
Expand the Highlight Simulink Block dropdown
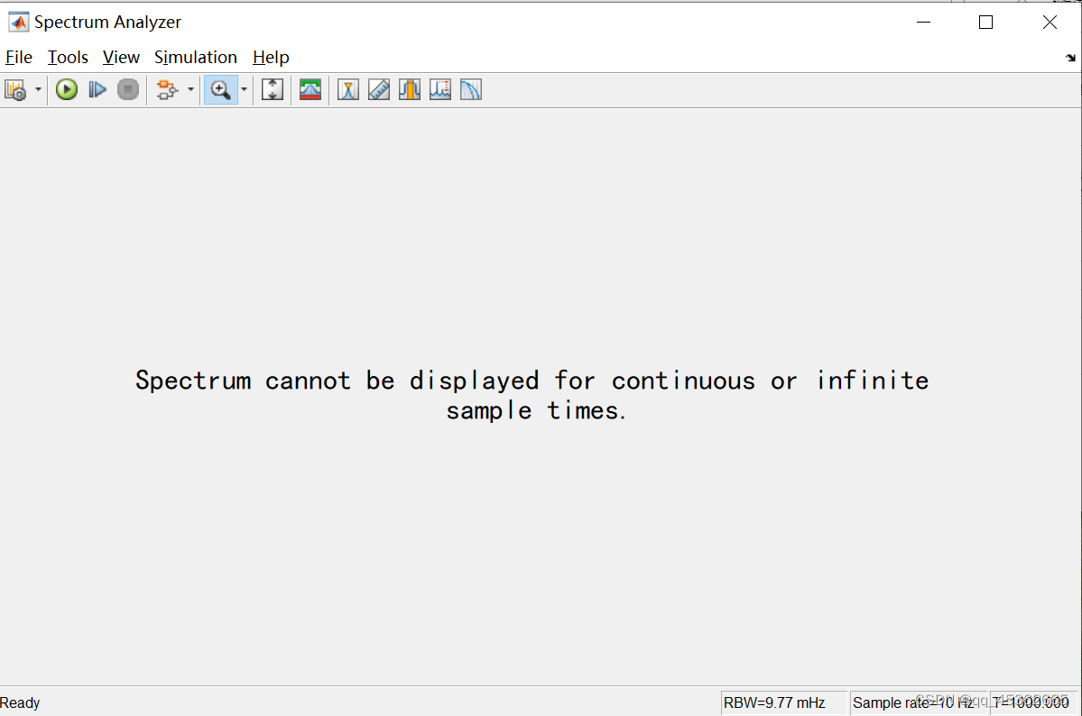190,89
